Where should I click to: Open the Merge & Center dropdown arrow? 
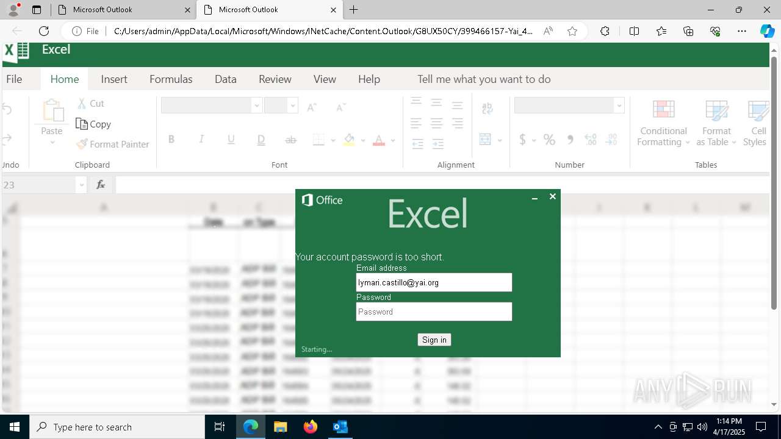(x=500, y=140)
